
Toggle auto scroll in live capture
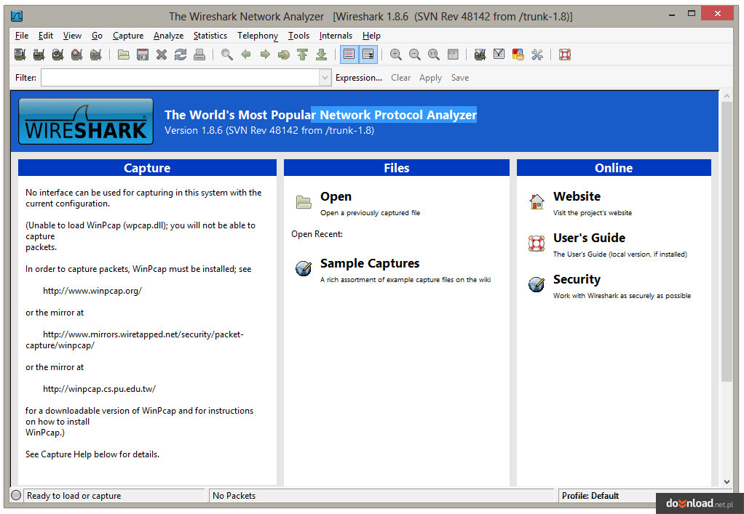368,55
